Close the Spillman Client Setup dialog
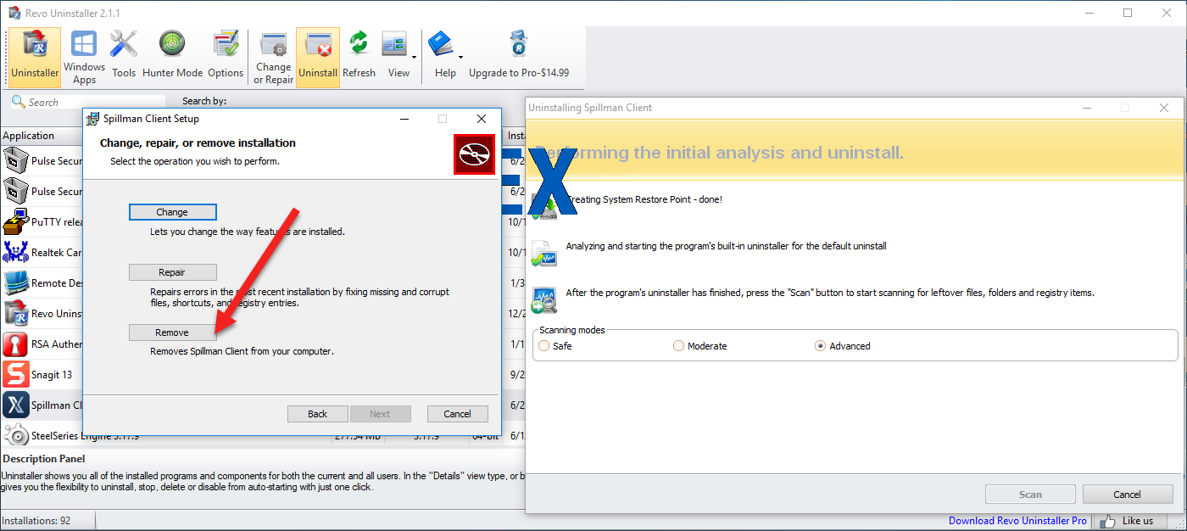This screenshot has width=1187, height=531. coord(482,119)
